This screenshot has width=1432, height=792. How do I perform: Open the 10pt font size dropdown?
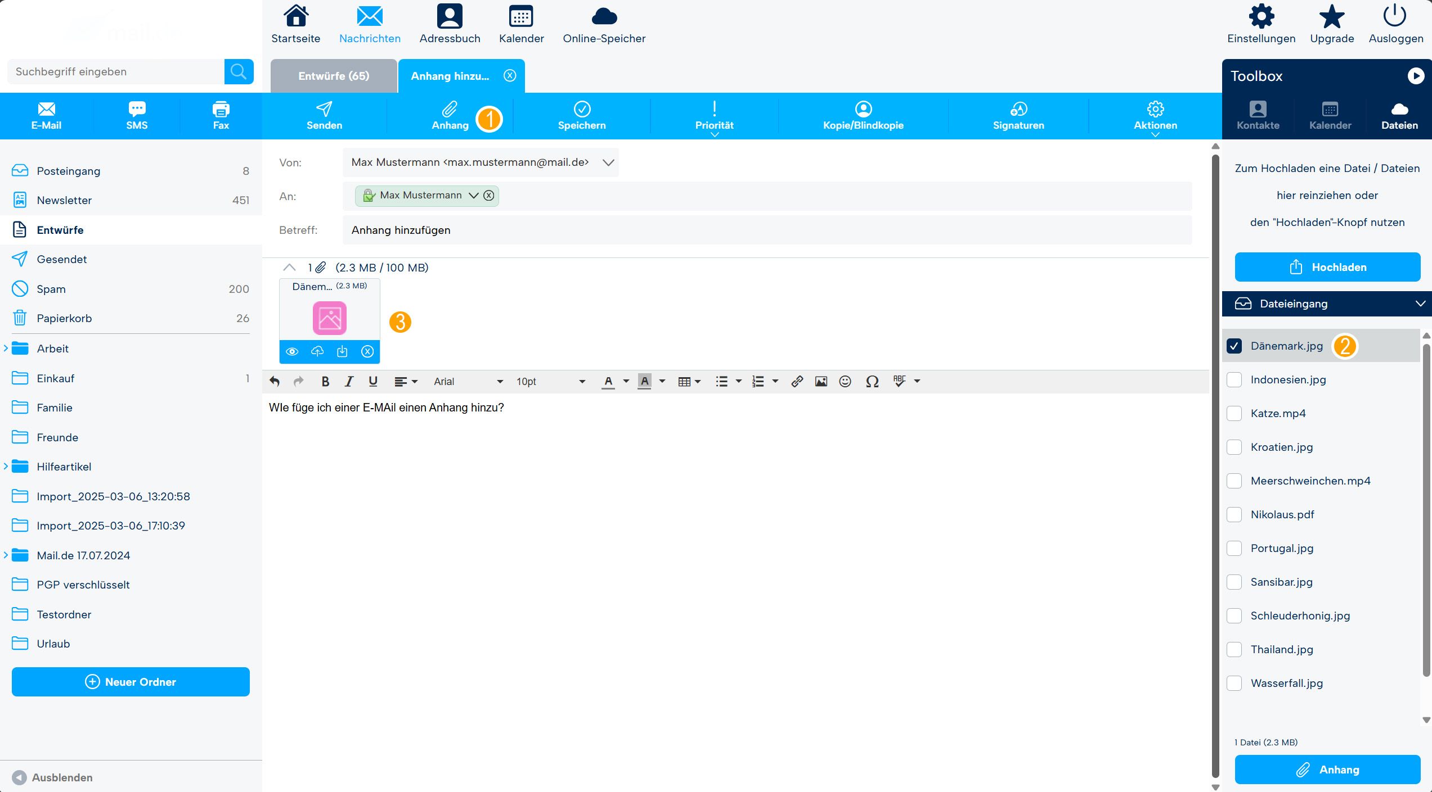coord(550,382)
